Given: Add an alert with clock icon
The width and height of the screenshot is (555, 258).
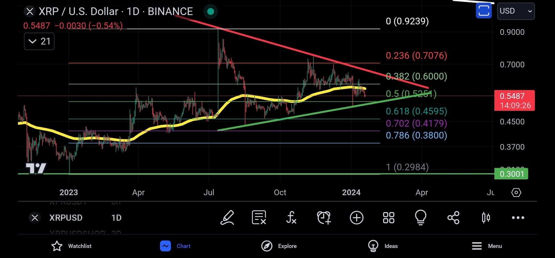Looking at the screenshot, I should [324, 217].
